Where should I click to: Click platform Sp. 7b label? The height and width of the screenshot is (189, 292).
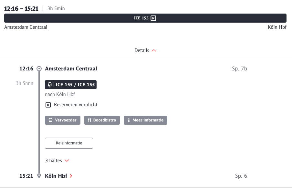click(239, 68)
